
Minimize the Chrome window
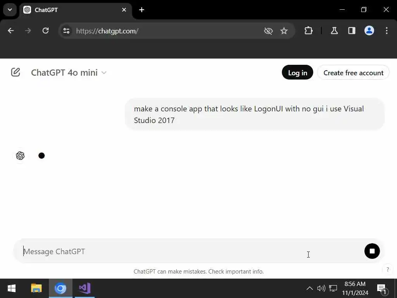(342, 10)
